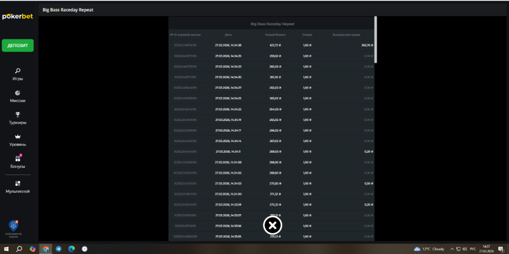Click the Дата column header
This screenshot has height=254, width=509.
coord(228,35)
